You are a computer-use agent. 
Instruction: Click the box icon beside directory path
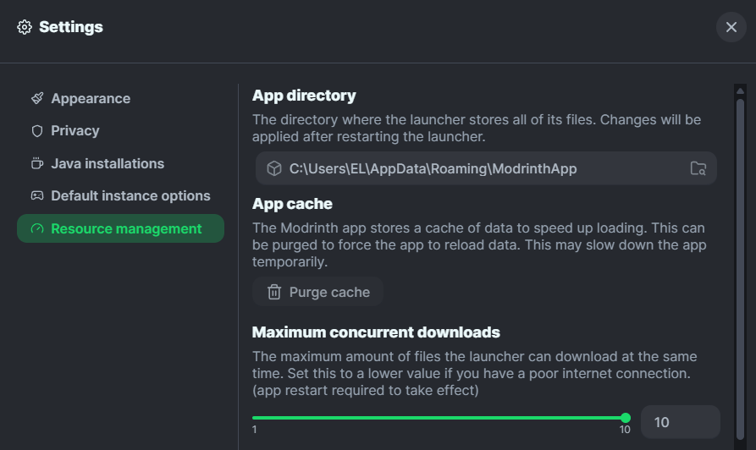[274, 168]
